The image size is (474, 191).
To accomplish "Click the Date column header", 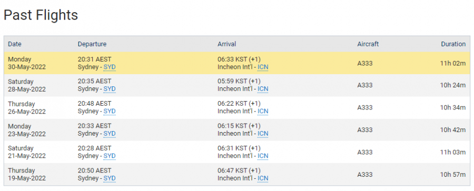I will pos(15,44).
